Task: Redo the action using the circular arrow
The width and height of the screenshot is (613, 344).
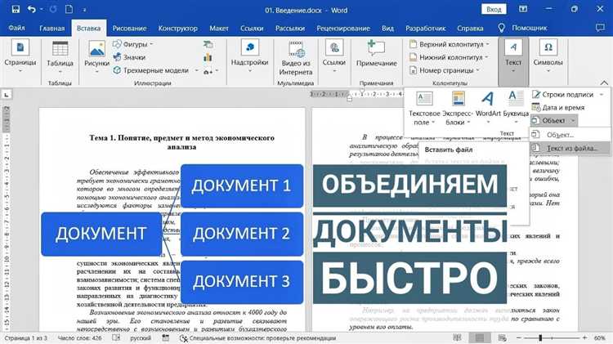Action: pyautogui.click(x=53, y=9)
